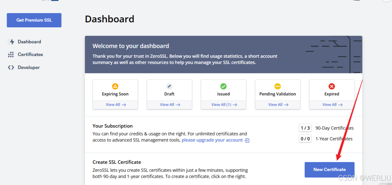Open the Developer section in sidebar
This screenshot has width=392, height=185.
(x=29, y=67)
